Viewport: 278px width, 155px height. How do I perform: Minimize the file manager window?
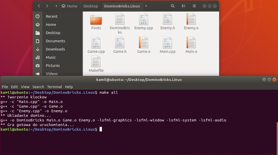pyautogui.click(x=205, y=6)
